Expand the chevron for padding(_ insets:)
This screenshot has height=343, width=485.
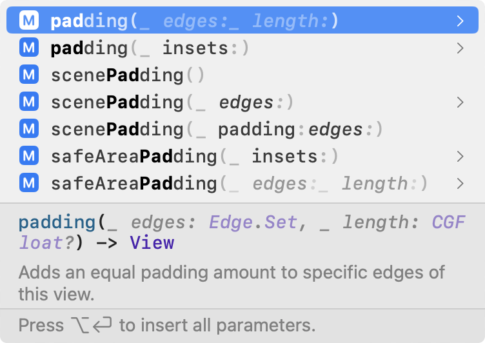460,48
